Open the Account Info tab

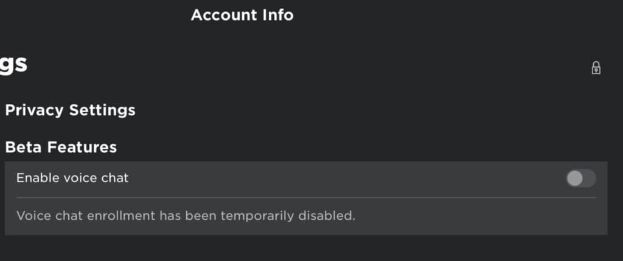242,15
